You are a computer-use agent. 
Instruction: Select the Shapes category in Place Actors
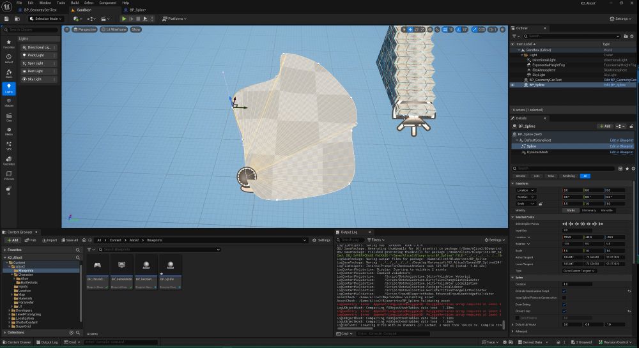(8, 103)
